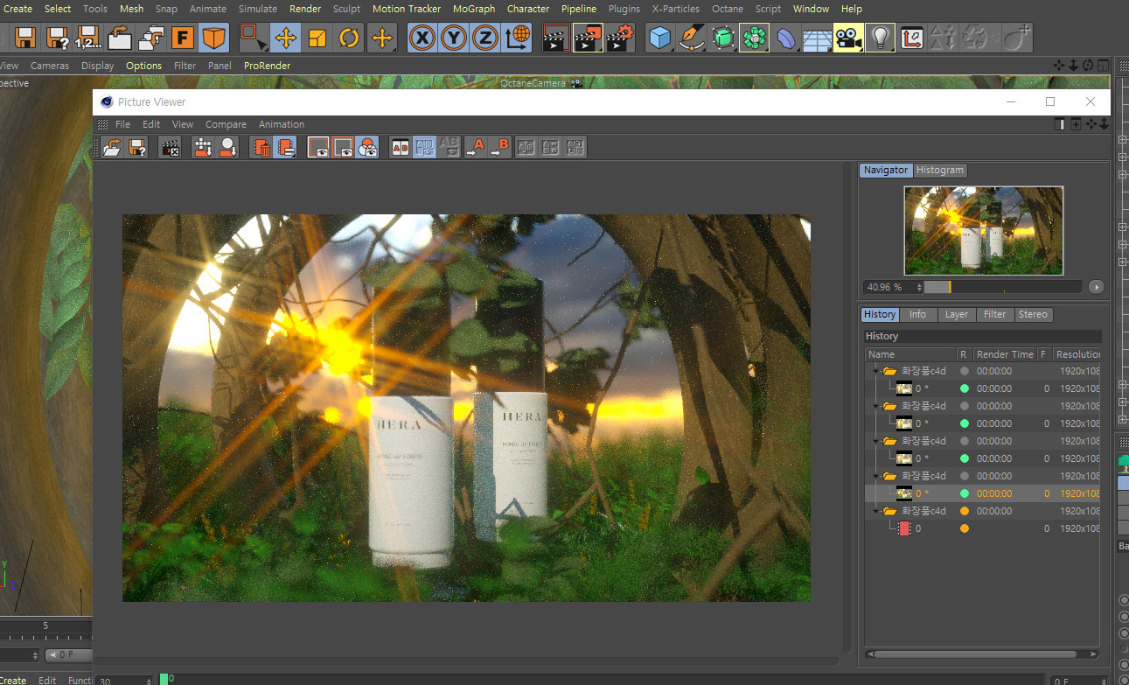The width and height of the screenshot is (1129, 685).
Task: Switch to the Info tab
Action: pos(917,314)
